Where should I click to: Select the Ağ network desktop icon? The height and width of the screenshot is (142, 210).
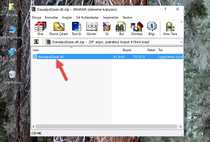point(12,55)
